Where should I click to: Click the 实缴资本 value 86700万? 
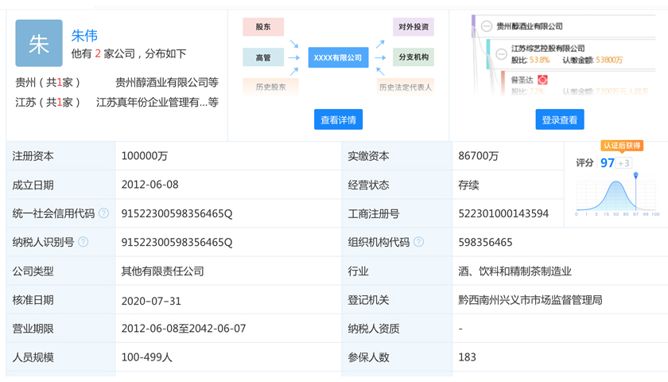tap(478, 156)
